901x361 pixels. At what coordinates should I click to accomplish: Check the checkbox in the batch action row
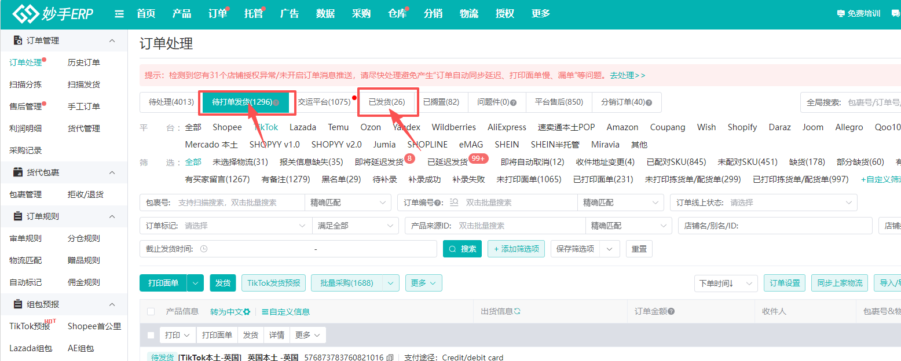pos(151,335)
